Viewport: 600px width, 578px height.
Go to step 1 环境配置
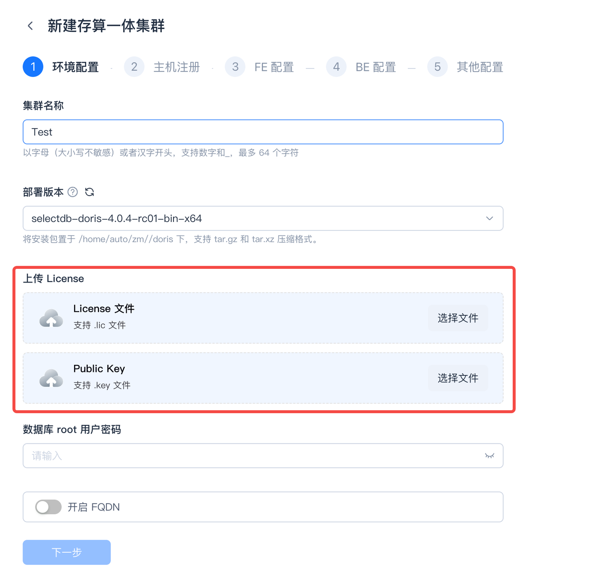[33, 67]
